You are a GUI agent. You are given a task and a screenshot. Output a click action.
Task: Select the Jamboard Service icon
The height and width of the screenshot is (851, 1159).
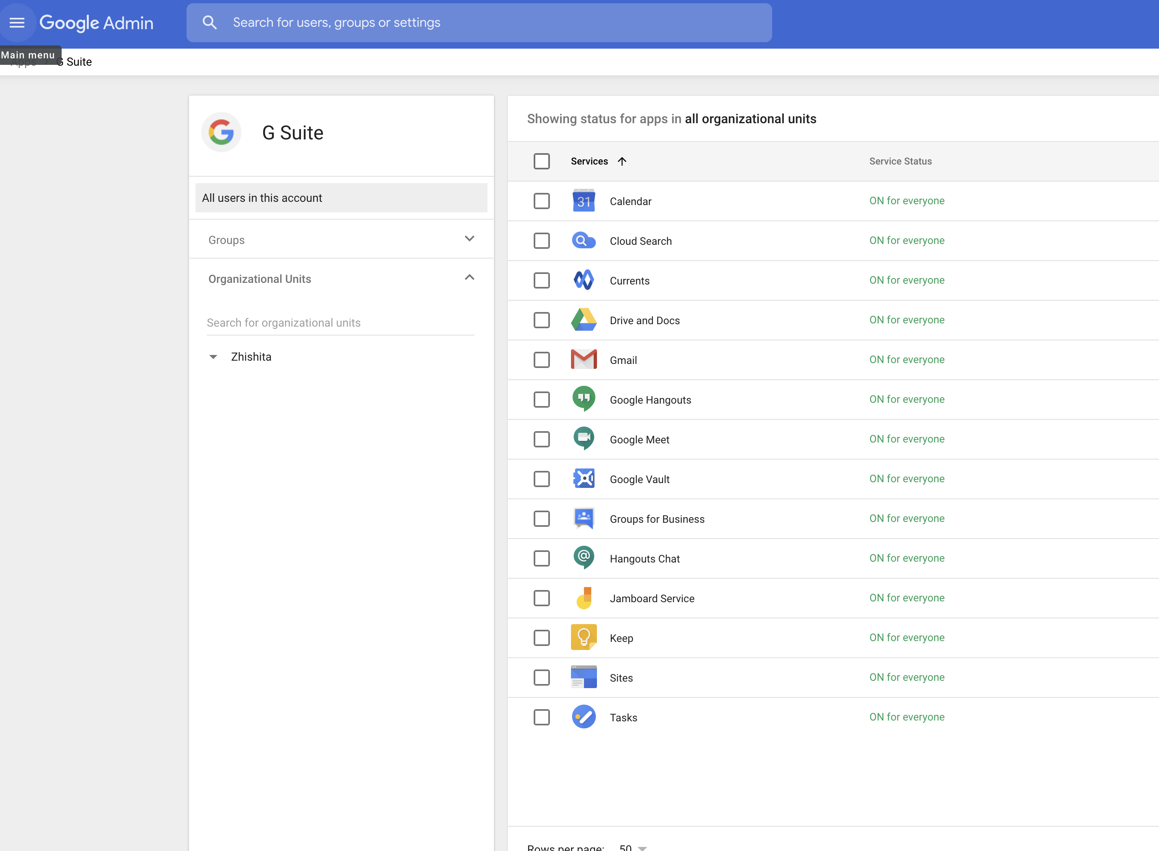[583, 598]
